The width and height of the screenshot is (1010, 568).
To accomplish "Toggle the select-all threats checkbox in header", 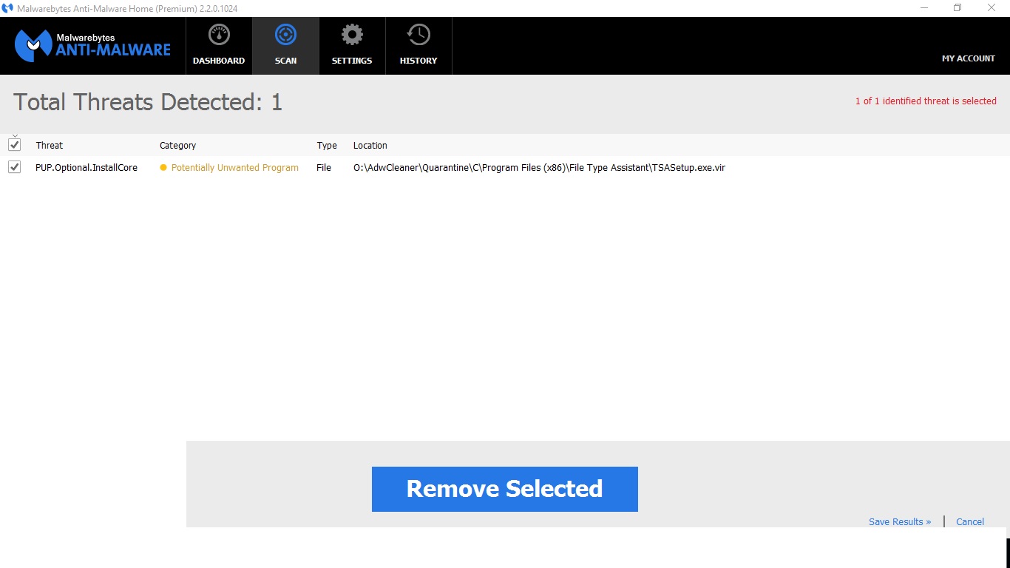I will pos(14,144).
